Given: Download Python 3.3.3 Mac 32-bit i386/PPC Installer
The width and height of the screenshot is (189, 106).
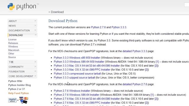Looking at the screenshot, I should (x=82, y=69).
